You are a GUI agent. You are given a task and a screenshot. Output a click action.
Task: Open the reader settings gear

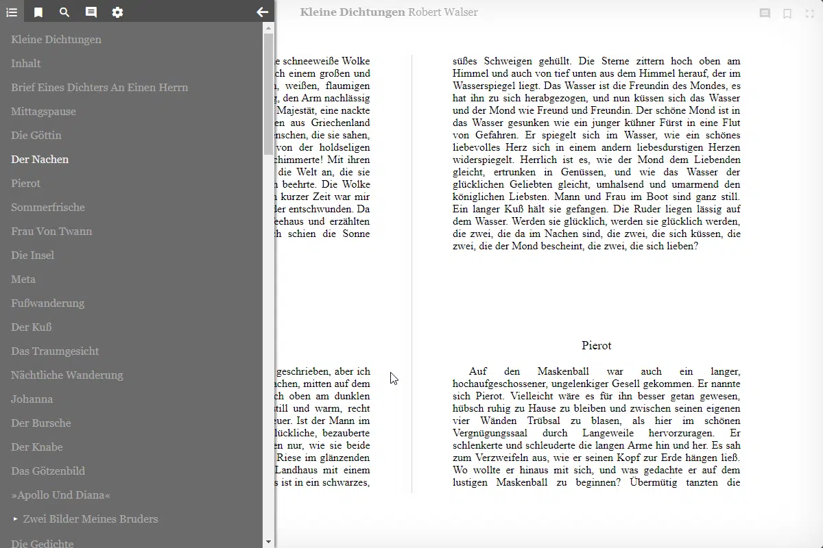(117, 12)
